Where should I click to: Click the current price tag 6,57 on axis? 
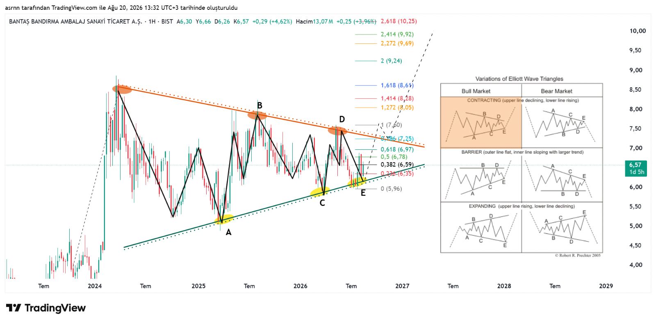point(635,168)
